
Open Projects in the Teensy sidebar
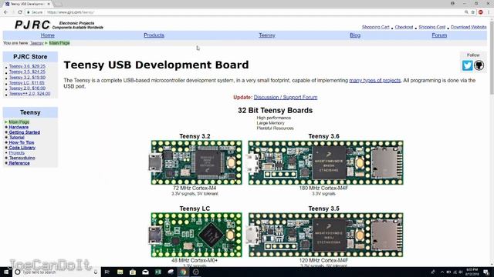(16, 152)
